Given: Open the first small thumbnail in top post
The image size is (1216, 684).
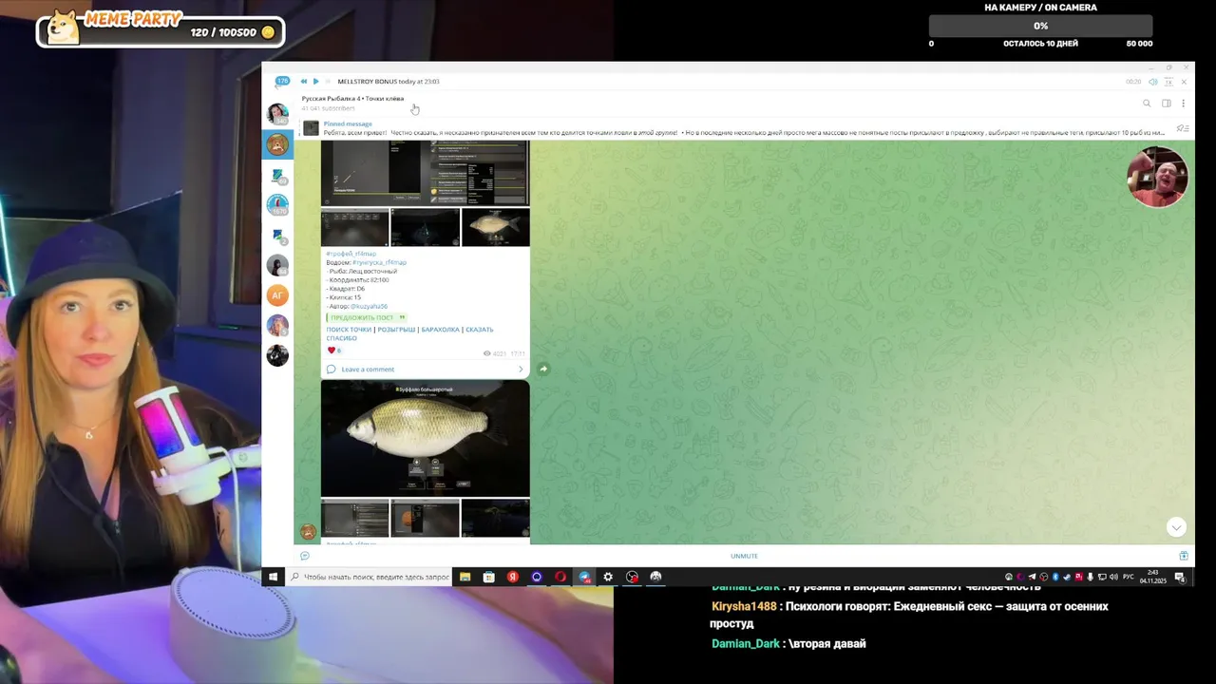Looking at the screenshot, I should [354, 228].
